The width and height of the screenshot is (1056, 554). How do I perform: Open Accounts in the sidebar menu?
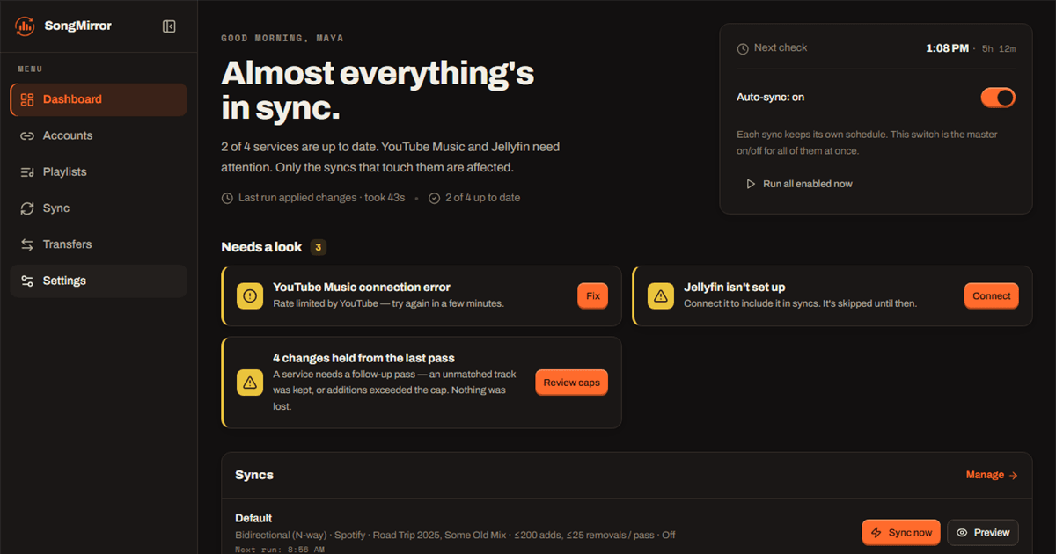click(x=99, y=135)
